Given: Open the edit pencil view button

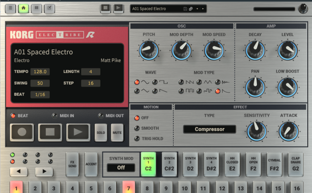Looking at the screenshot, I should click(49, 8).
